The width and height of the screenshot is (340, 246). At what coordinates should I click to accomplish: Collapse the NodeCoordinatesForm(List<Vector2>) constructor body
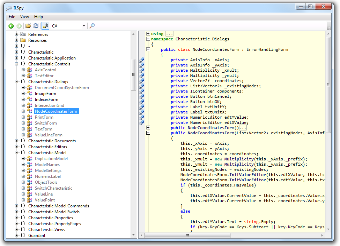point(148,133)
